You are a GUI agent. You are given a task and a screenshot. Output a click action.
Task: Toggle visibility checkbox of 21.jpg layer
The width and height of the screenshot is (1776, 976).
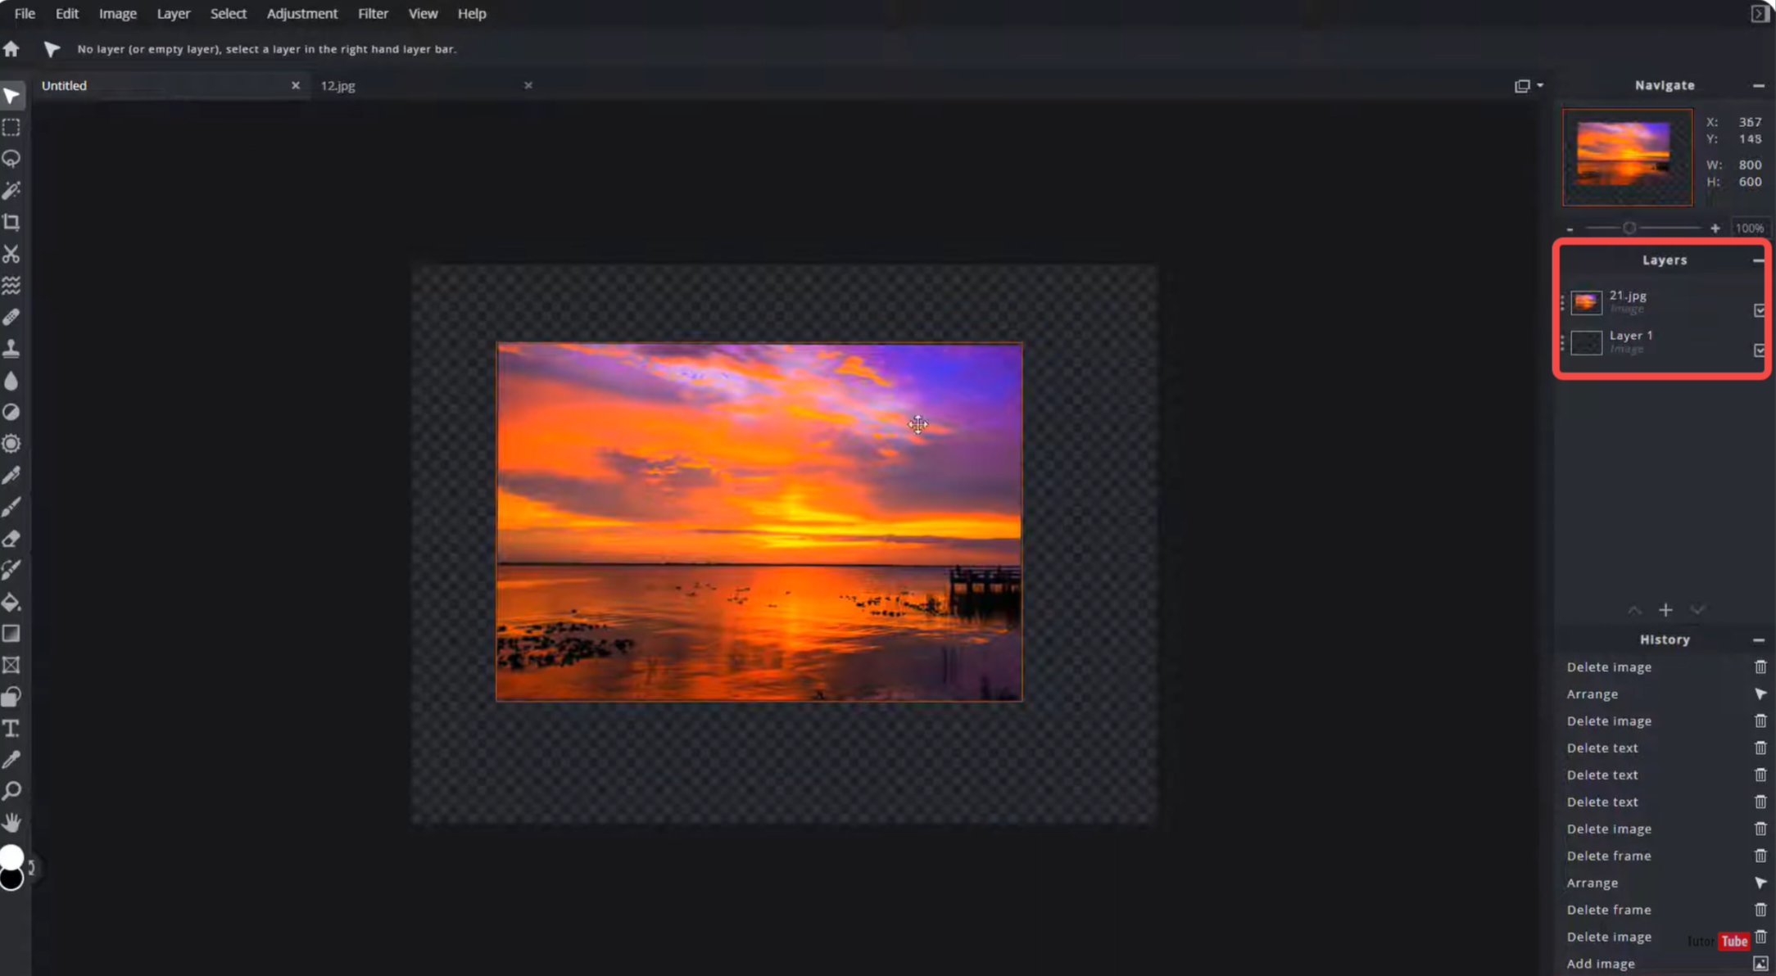pos(1761,310)
